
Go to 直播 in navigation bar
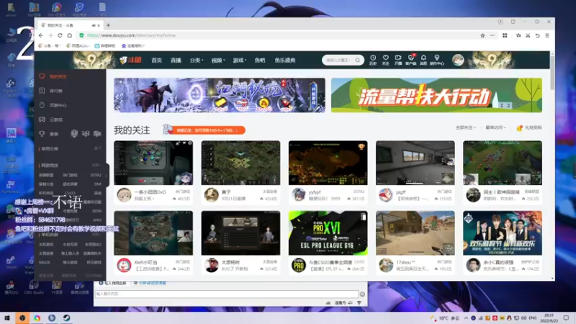point(176,60)
